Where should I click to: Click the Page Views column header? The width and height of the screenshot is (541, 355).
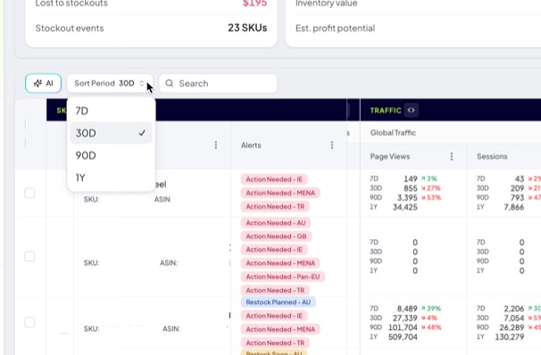(x=390, y=156)
